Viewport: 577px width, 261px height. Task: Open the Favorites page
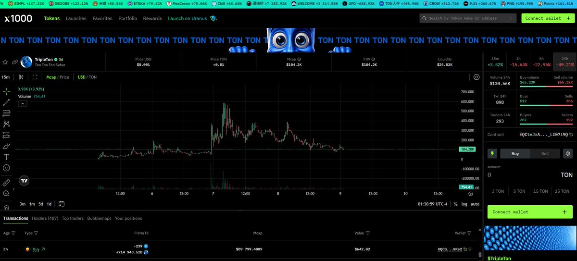coord(102,18)
